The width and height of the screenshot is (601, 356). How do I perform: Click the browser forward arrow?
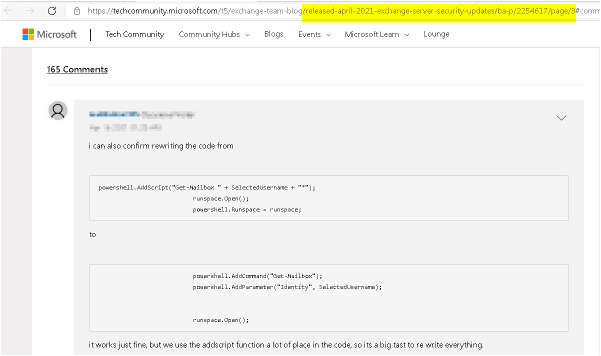(x=30, y=10)
